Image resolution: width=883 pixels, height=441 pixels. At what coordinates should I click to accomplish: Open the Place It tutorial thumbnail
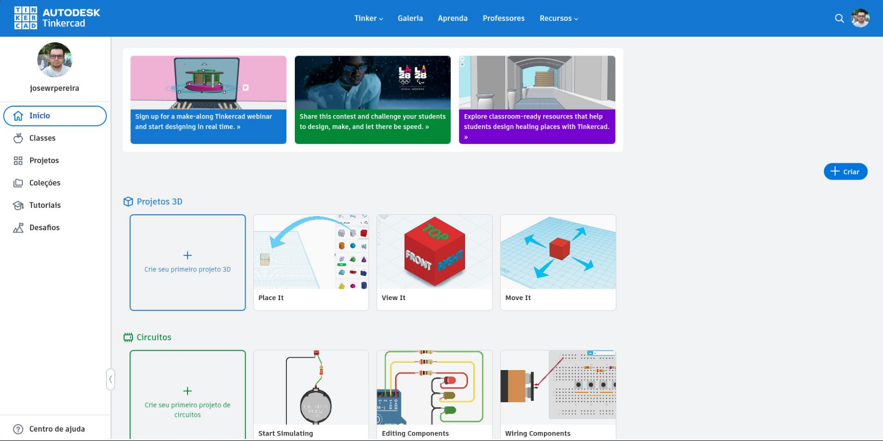pos(311,252)
